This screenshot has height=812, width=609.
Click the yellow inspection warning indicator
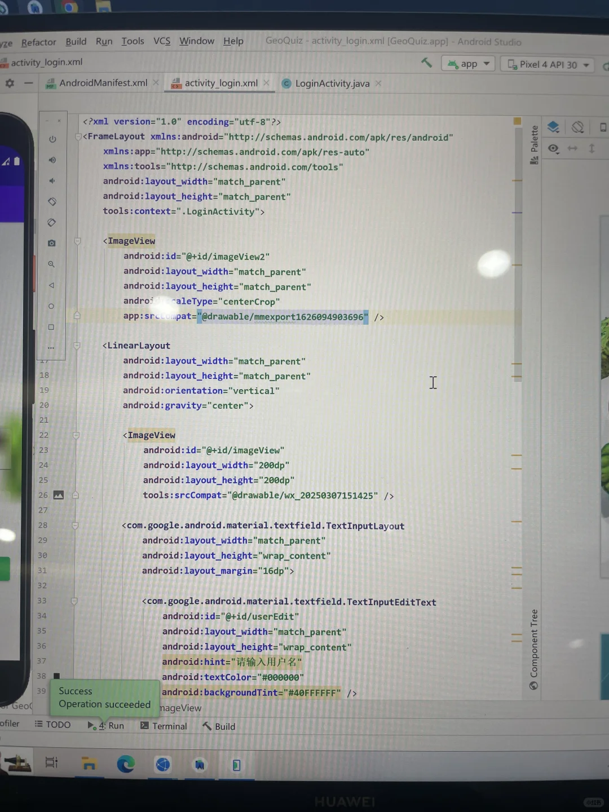tap(517, 121)
